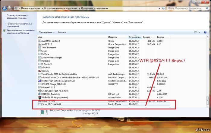
Task: Select the OpenAL program icon
Action: pyautogui.click(x=39, y=71)
